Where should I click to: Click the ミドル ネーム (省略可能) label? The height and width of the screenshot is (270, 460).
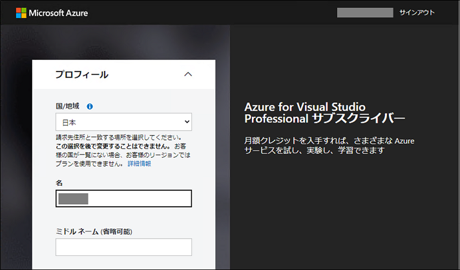coord(94,232)
